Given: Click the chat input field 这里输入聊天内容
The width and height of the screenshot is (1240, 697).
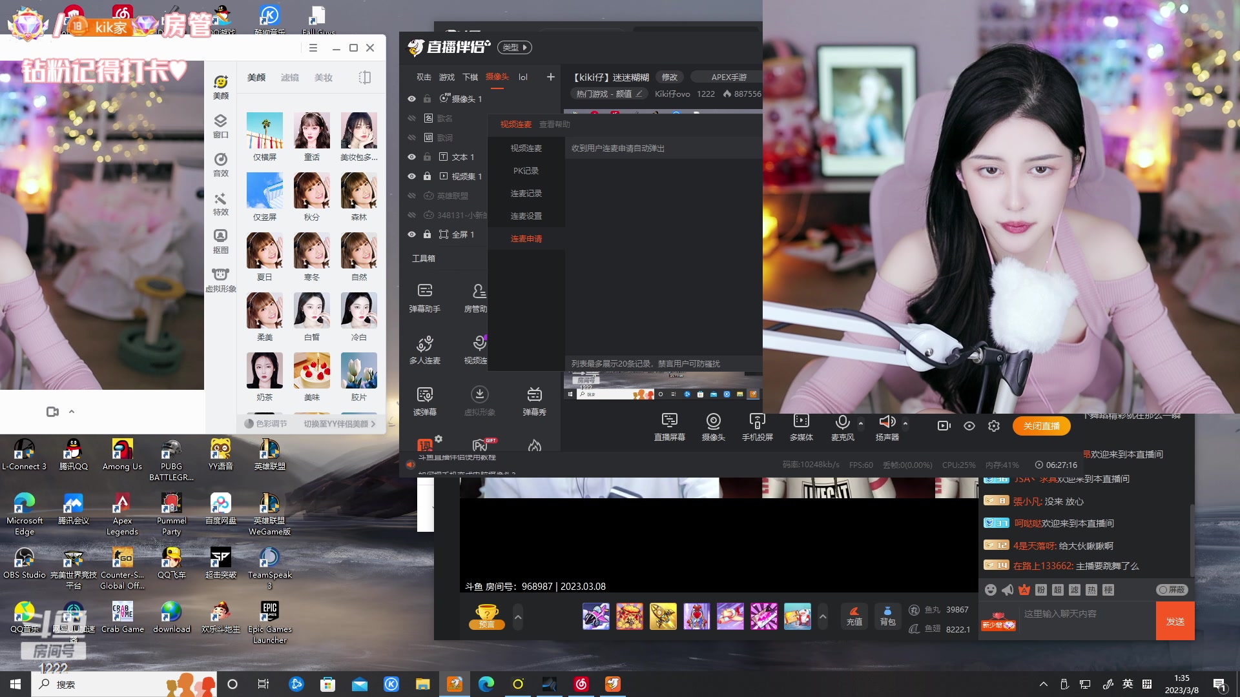Looking at the screenshot, I should [1086, 614].
